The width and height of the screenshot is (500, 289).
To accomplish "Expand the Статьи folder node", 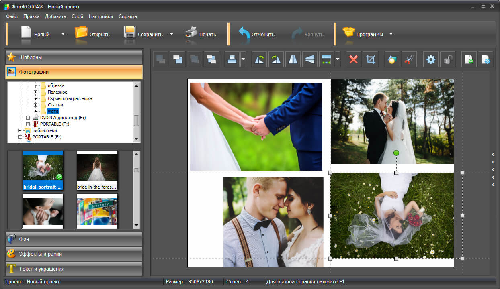I will coord(36,105).
